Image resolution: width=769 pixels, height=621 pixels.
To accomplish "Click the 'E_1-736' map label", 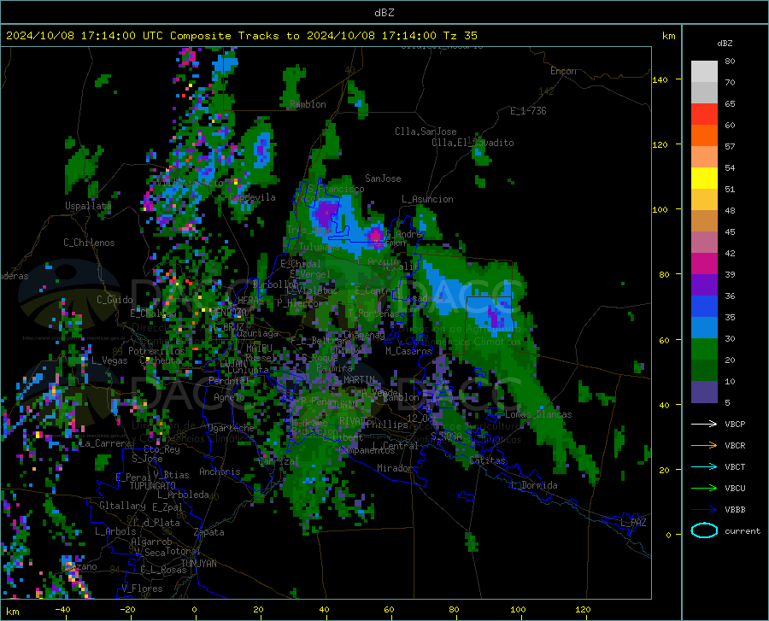I will (528, 111).
